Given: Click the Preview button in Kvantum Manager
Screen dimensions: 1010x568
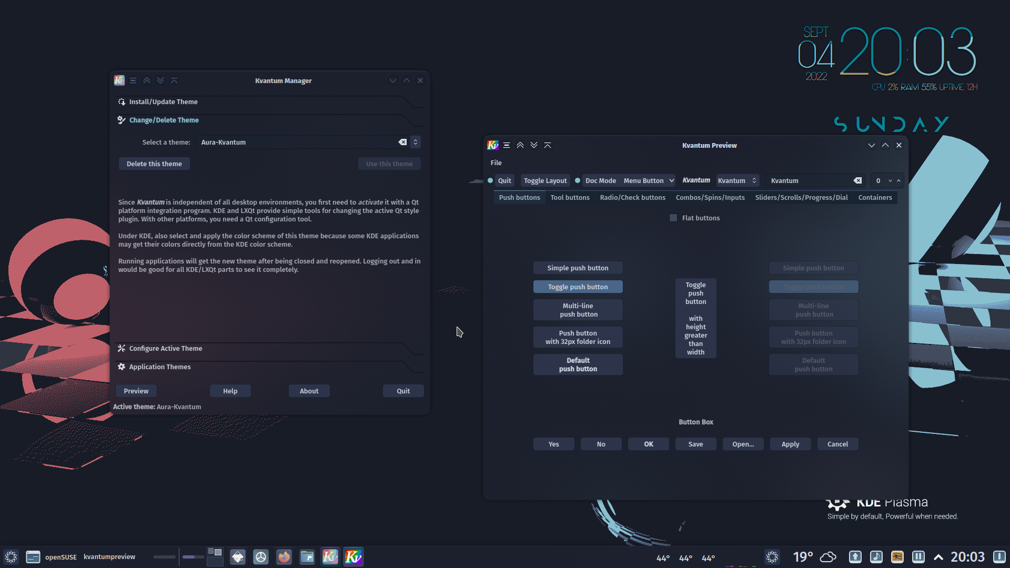Looking at the screenshot, I should pos(136,391).
